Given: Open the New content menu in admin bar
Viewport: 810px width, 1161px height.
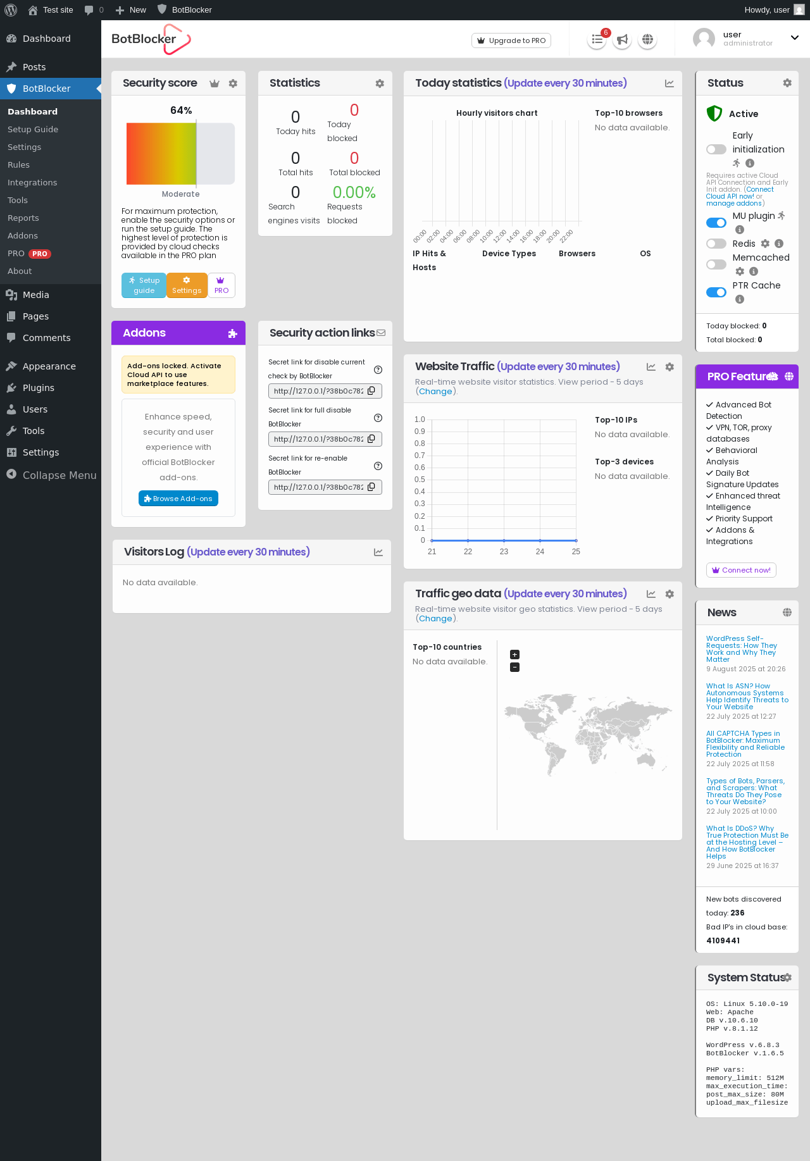Looking at the screenshot, I should point(131,10).
